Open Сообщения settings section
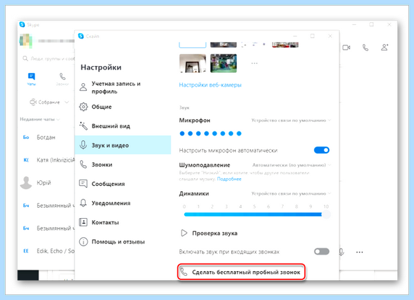The height and width of the screenshot is (300, 414). (123, 184)
